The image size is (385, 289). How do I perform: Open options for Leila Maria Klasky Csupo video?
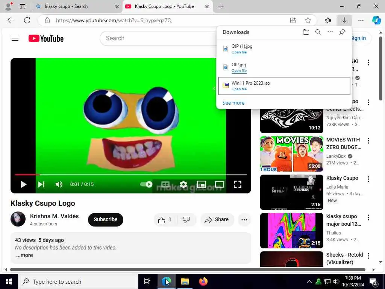[x=368, y=179]
